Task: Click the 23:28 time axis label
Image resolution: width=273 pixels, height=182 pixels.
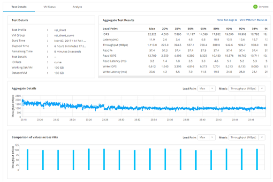Action: pyautogui.click(x=105, y=120)
